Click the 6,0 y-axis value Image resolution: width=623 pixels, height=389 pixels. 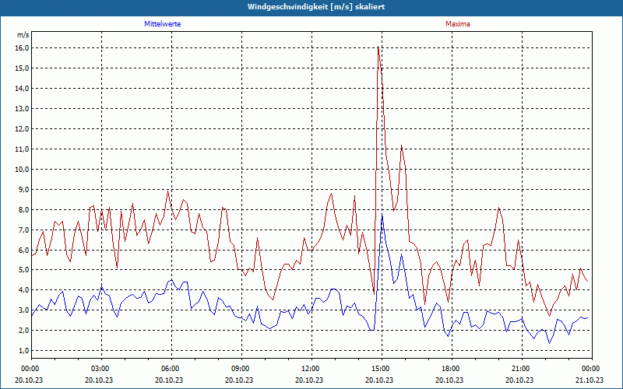point(24,251)
